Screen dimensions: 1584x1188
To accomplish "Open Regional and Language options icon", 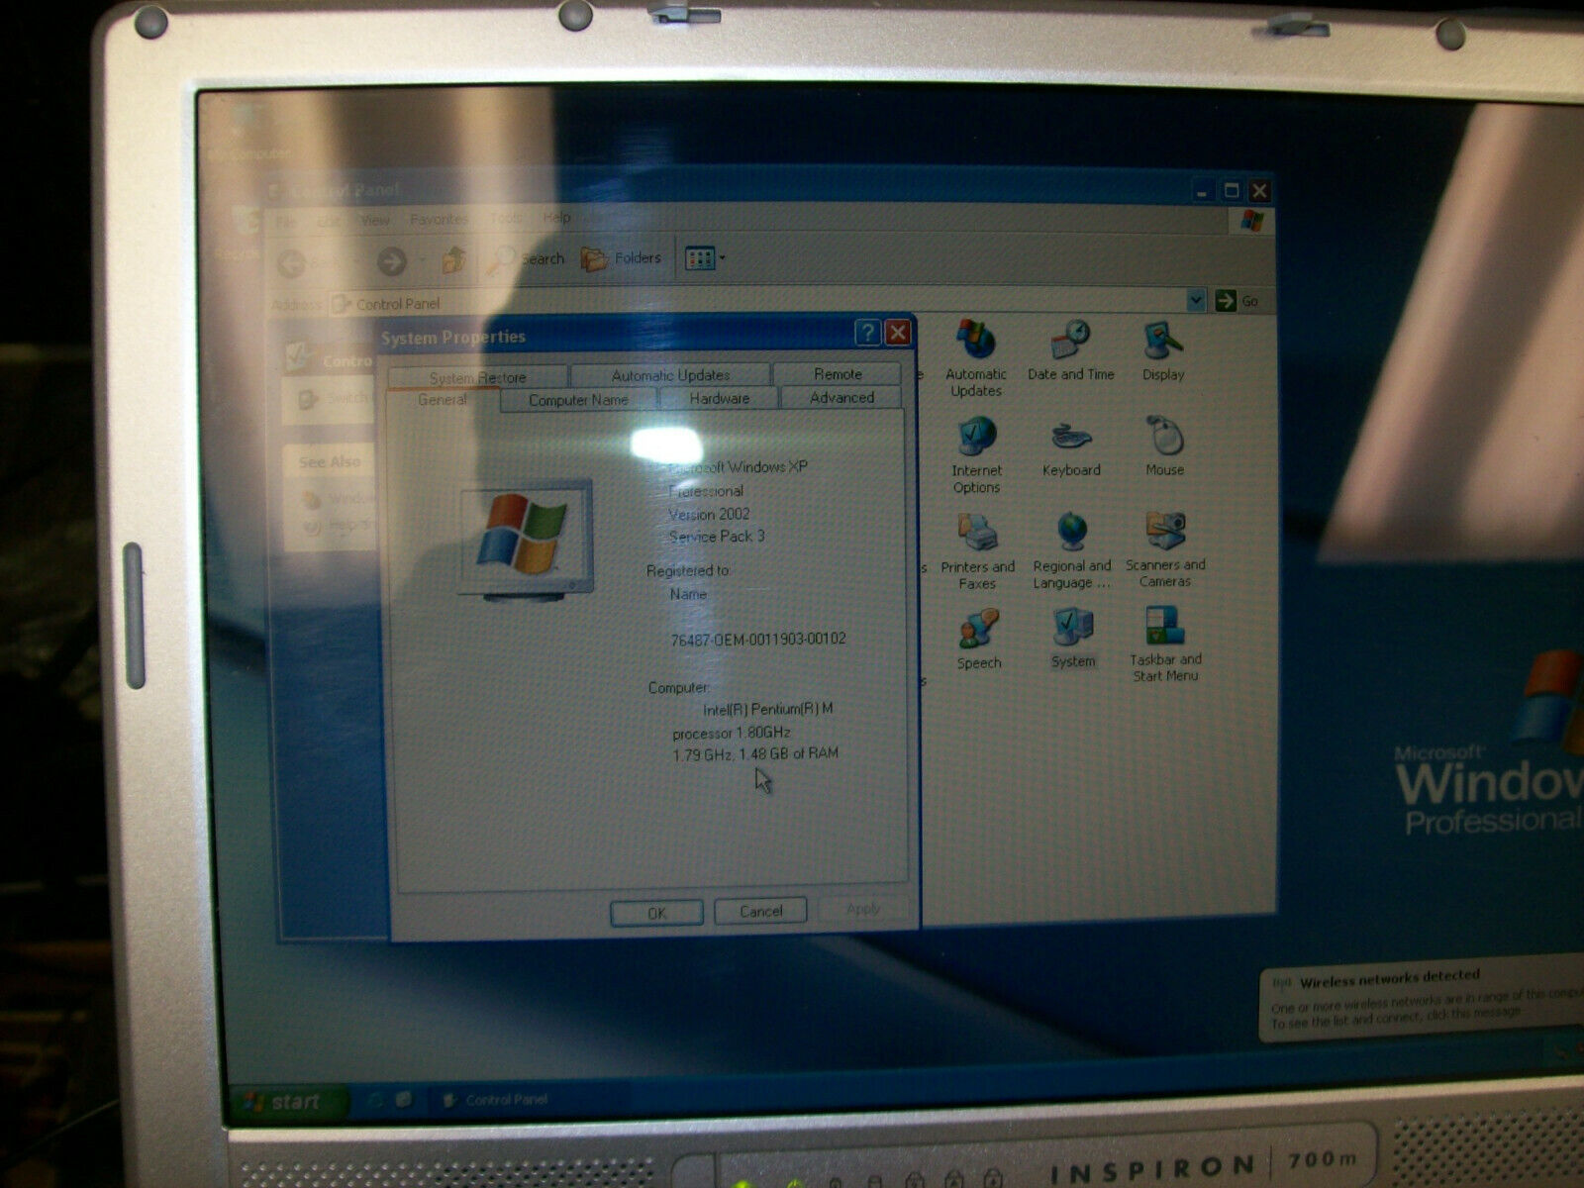I will click(x=1071, y=550).
